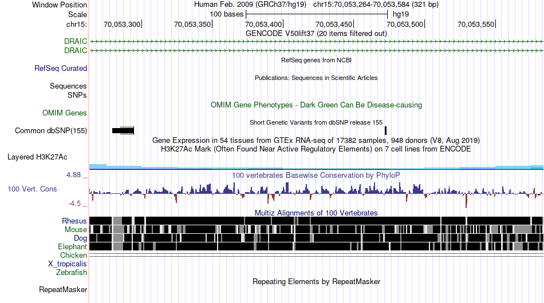544x303 pixels.
Task: Select the Layered H3K27Ac track label
Action: click(37, 157)
